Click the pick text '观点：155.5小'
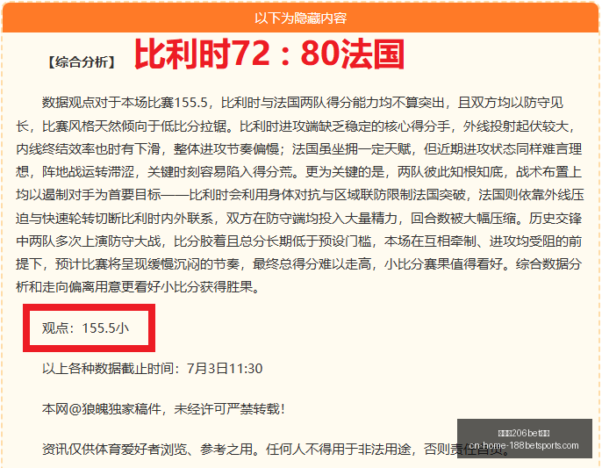Screen dimensions: 602x468 pyautogui.click(x=85, y=328)
